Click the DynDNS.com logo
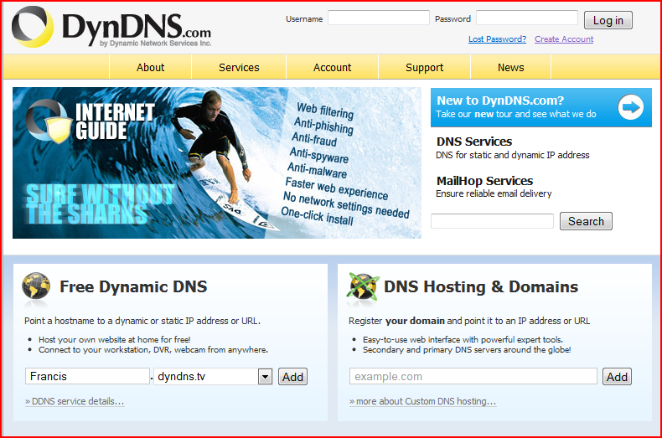The width and height of the screenshot is (662, 438). point(111,27)
